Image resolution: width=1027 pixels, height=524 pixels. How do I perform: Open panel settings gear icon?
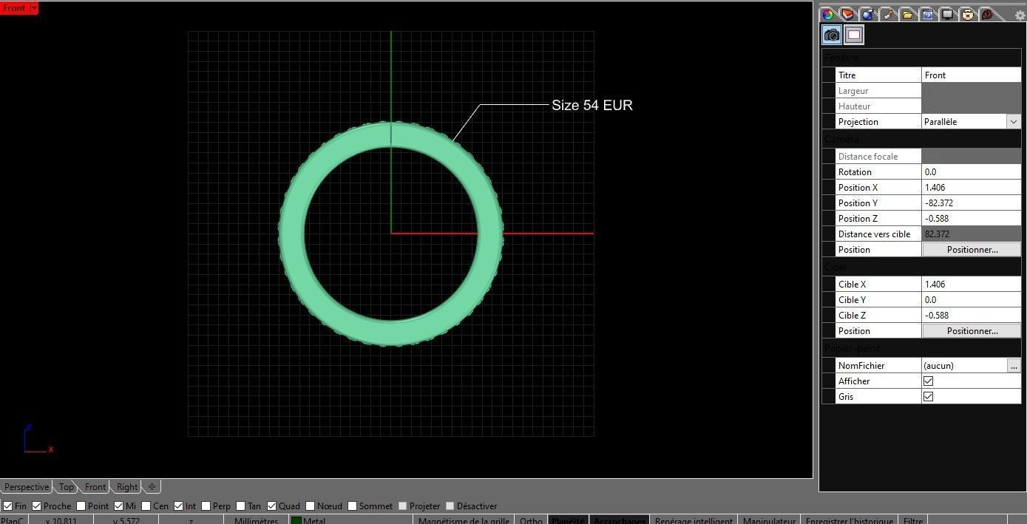click(x=1020, y=16)
